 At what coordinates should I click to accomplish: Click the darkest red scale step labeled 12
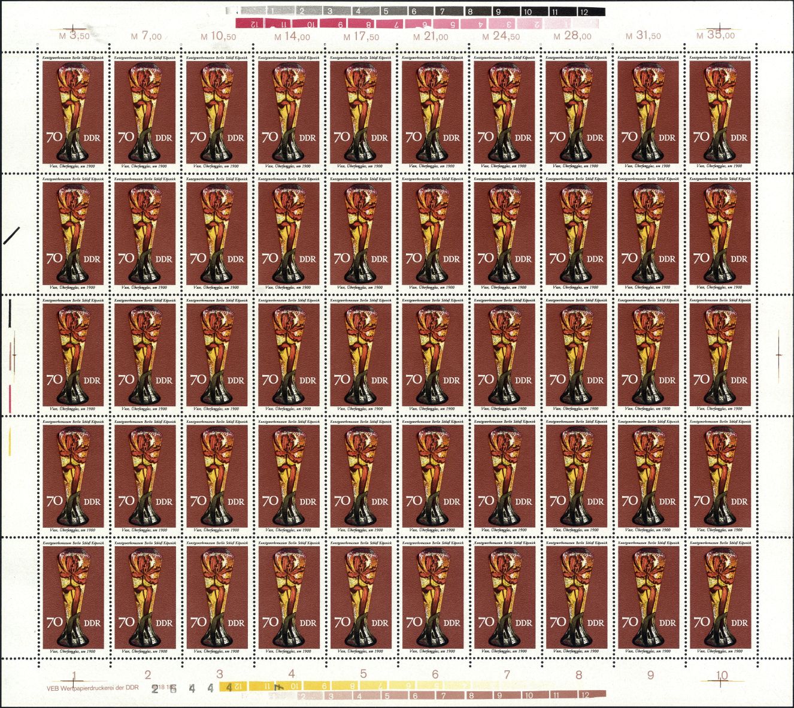(250, 24)
